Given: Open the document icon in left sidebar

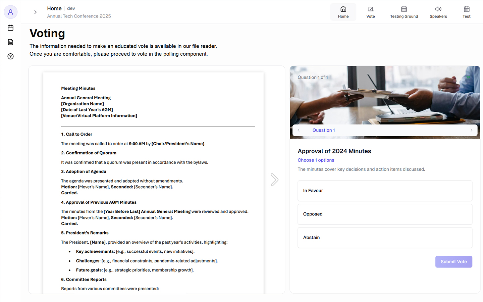Looking at the screenshot, I should (x=10, y=42).
